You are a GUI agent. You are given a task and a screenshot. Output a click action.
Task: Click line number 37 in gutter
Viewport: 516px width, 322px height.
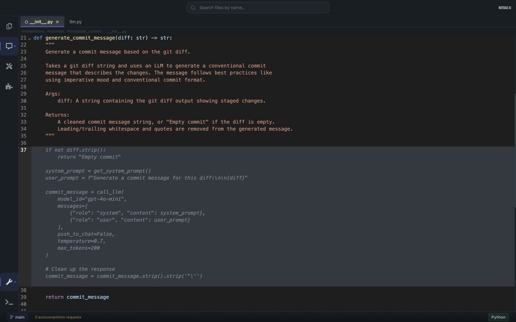tap(23, 150)
